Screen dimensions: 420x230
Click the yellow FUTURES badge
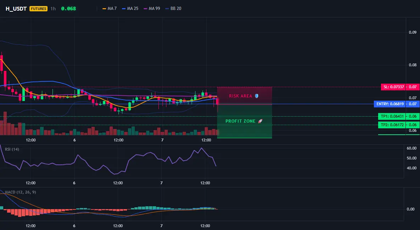[39, 9]
